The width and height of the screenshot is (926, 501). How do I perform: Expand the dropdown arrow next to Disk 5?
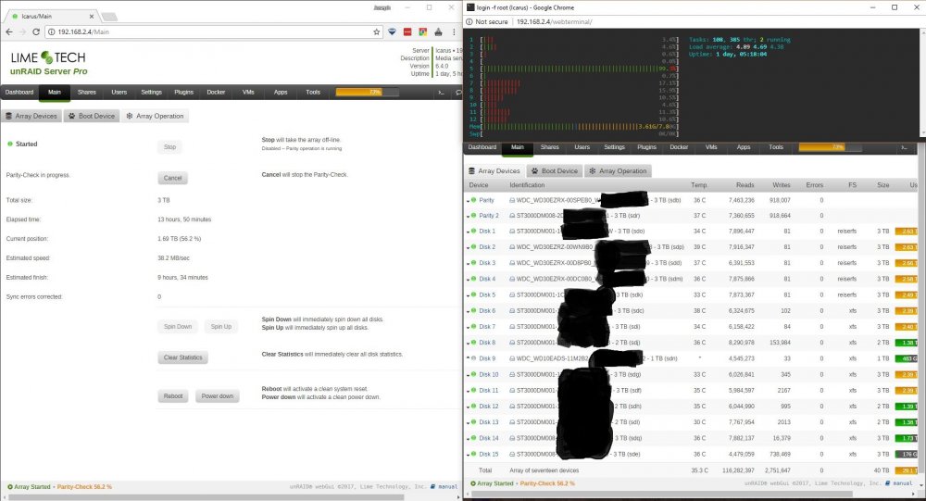(x=469, y=295)
